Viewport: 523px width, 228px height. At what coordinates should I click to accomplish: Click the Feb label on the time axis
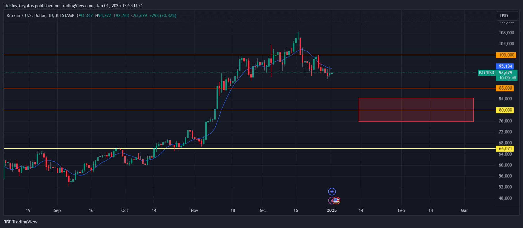tap(401, 210)
